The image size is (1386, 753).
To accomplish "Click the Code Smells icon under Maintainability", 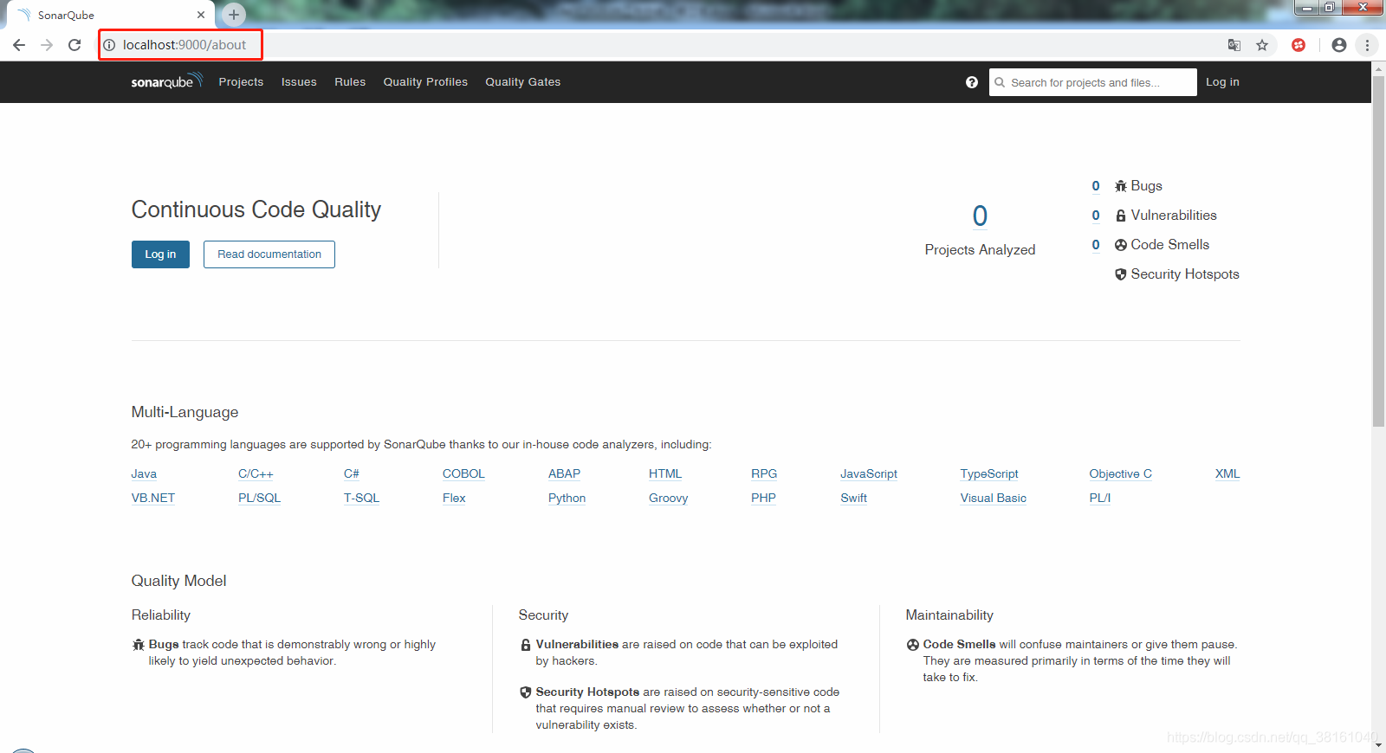I will tap(913, 645).
